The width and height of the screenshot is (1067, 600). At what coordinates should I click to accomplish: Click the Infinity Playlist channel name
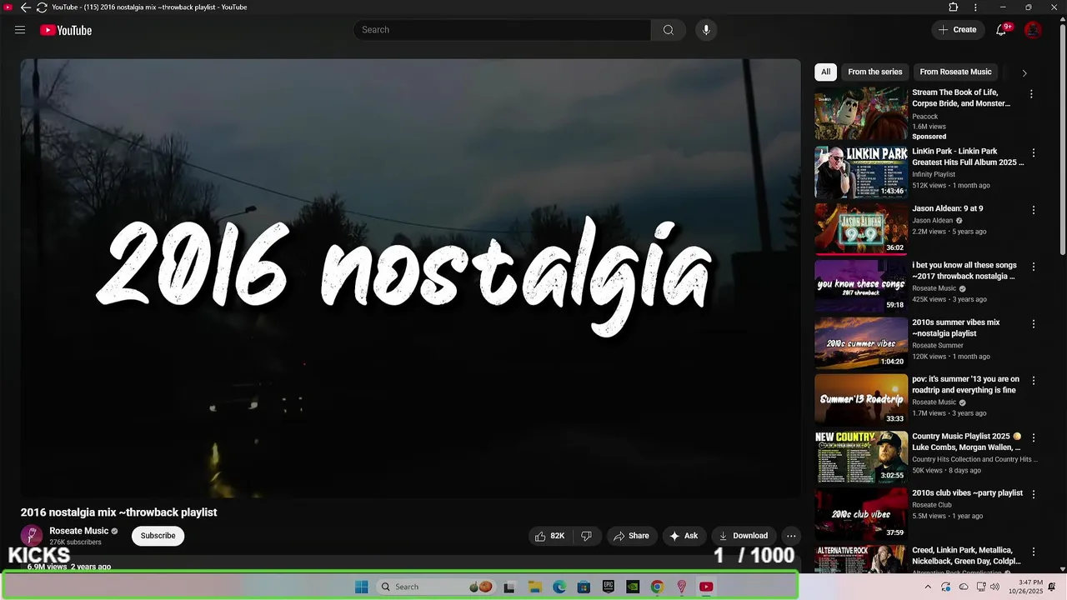tap(934, 174)
